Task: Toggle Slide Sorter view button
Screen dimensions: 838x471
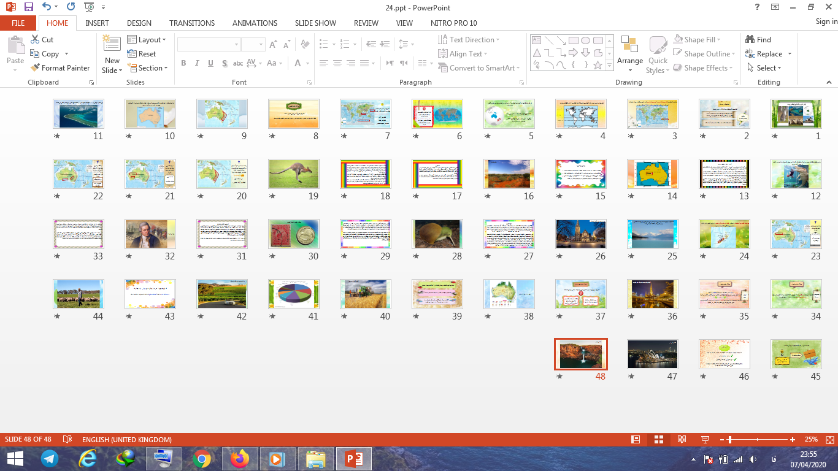Action: pyautogui.click(x=658, y=440)
